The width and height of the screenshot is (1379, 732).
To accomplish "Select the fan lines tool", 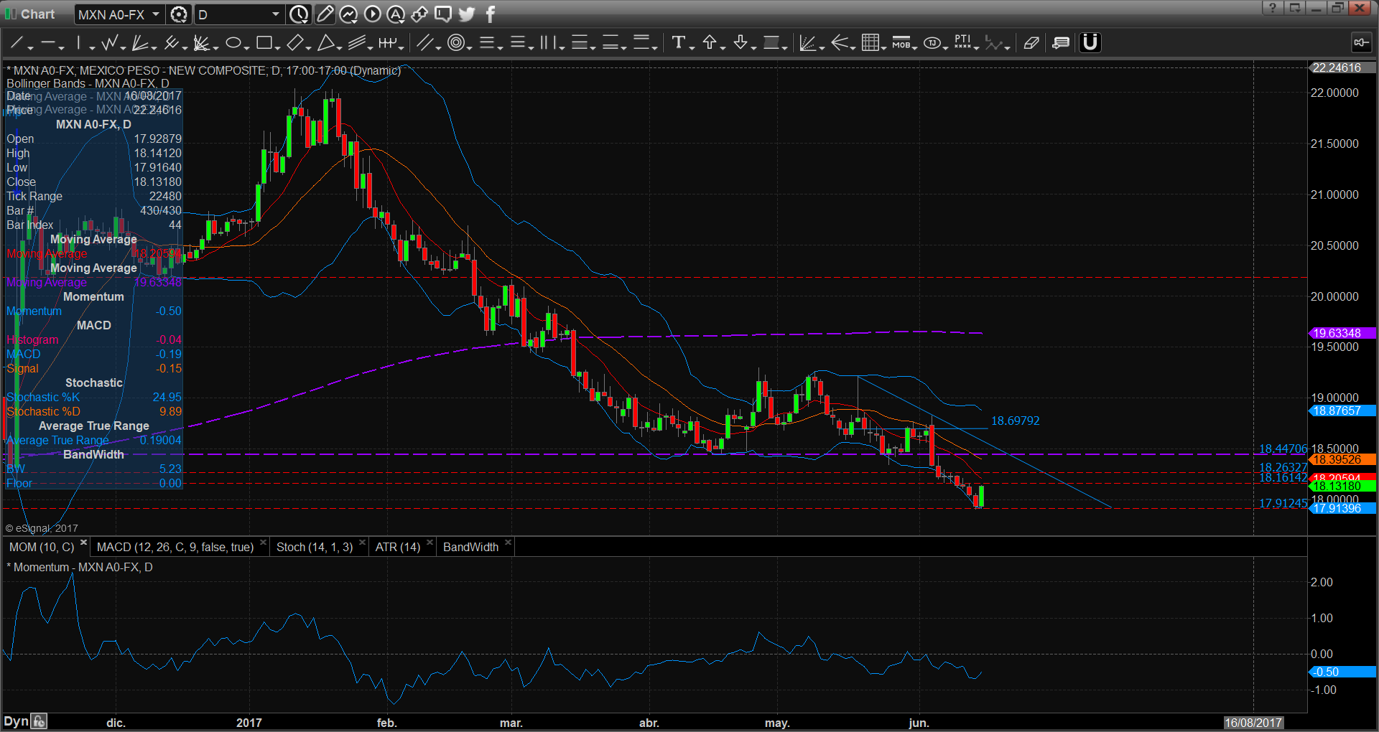I will click(140, 43).
